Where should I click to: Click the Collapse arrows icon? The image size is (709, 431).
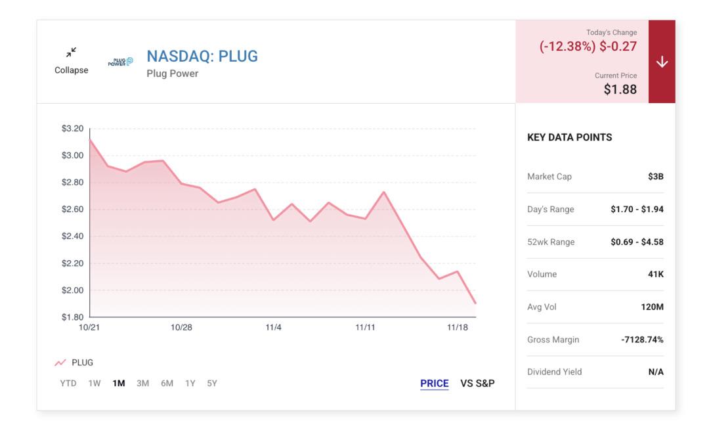tap(71, 52)
